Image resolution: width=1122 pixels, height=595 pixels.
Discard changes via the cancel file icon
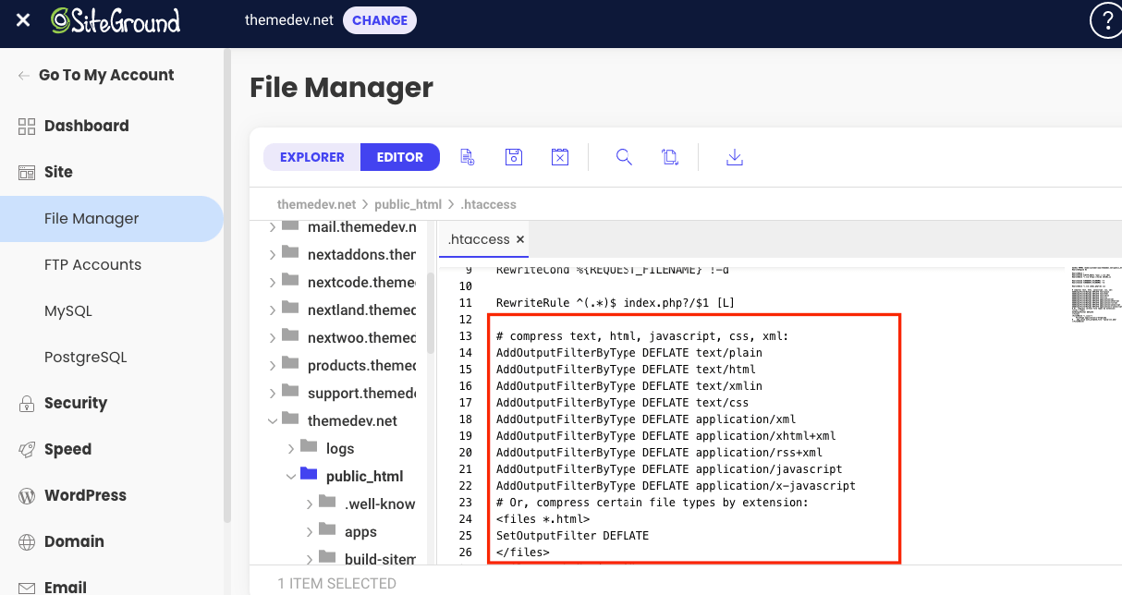(559, 157)
